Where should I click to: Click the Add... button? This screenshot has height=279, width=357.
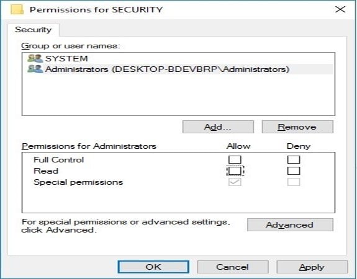(218, 127)
